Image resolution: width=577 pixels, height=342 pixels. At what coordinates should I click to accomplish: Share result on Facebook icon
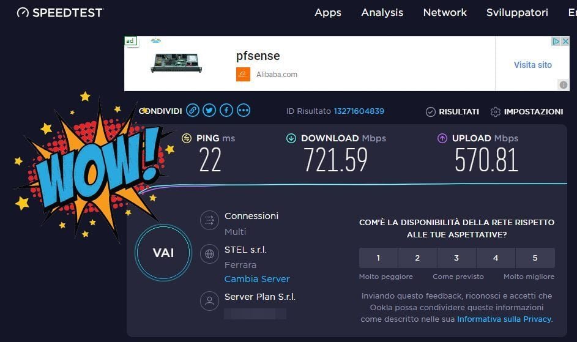pyautogui.click(x=226, y=110)
